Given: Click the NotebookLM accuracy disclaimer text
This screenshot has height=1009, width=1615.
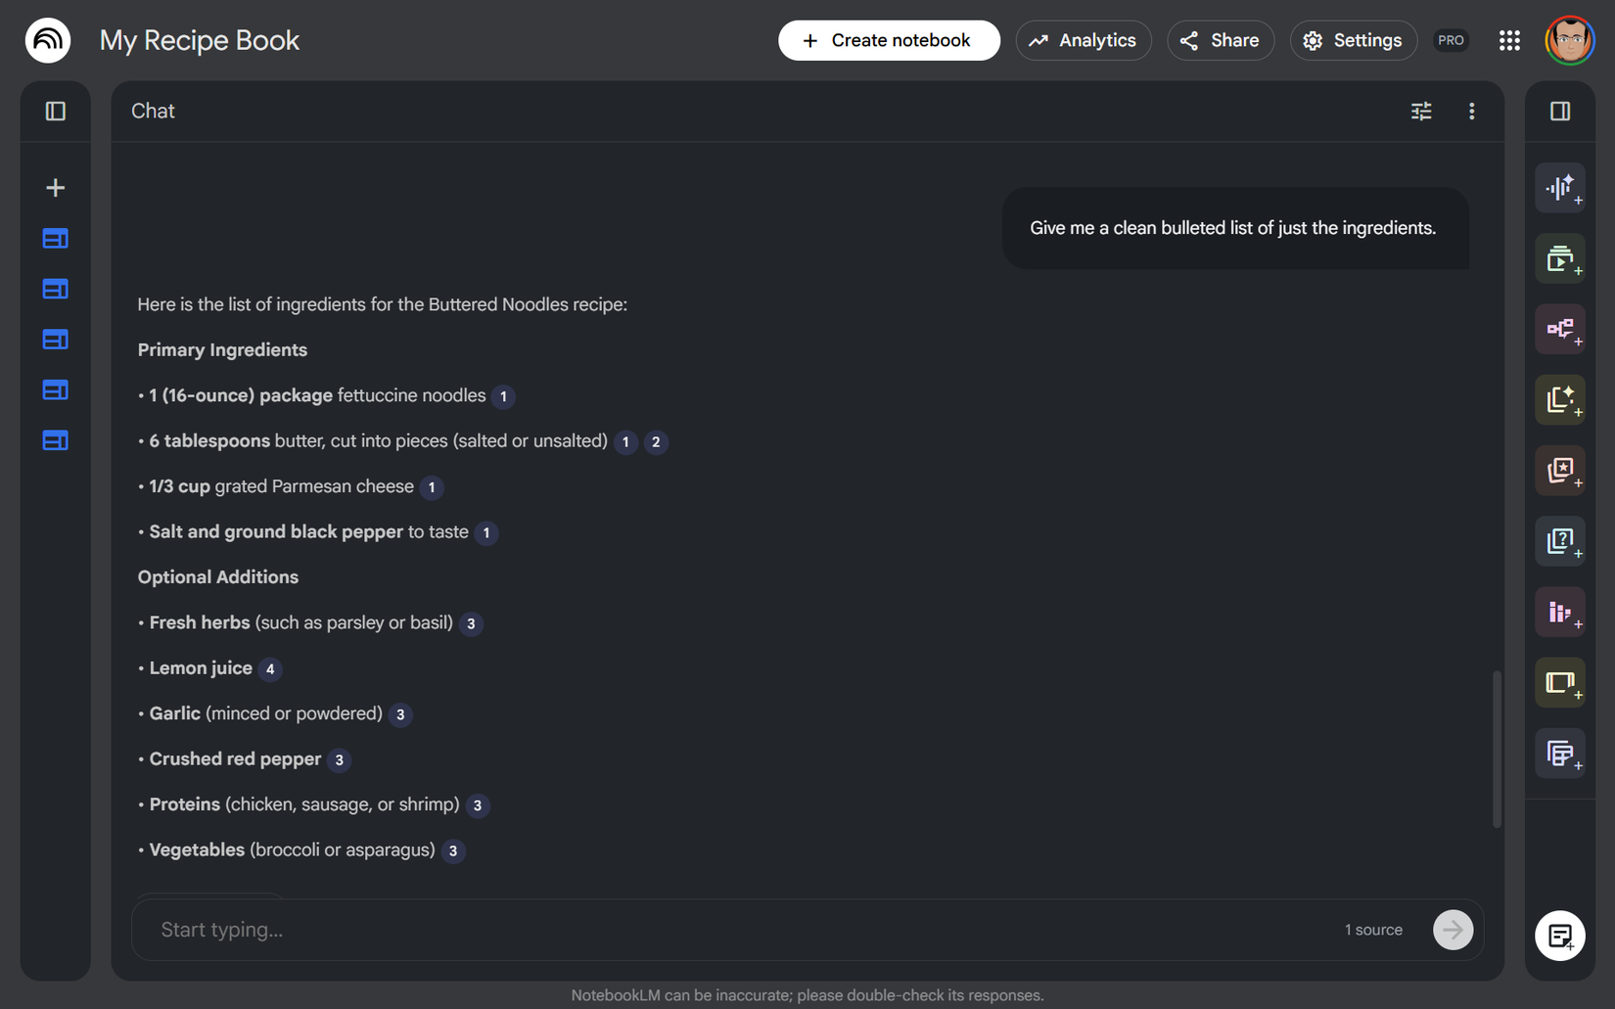Looking at the screenshot, I should (807, 995).
